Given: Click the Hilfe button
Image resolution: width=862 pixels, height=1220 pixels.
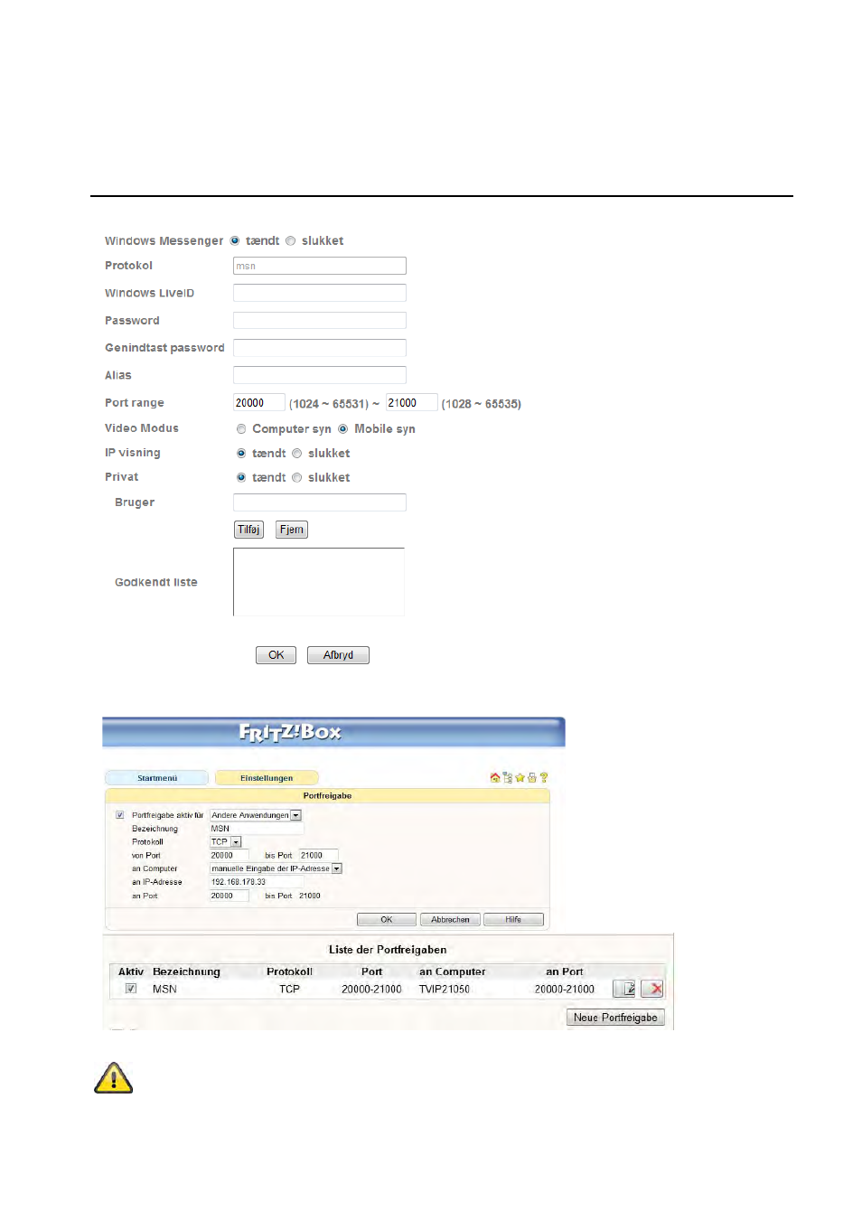Looking at the screenshot, I should tap(513, 920).
